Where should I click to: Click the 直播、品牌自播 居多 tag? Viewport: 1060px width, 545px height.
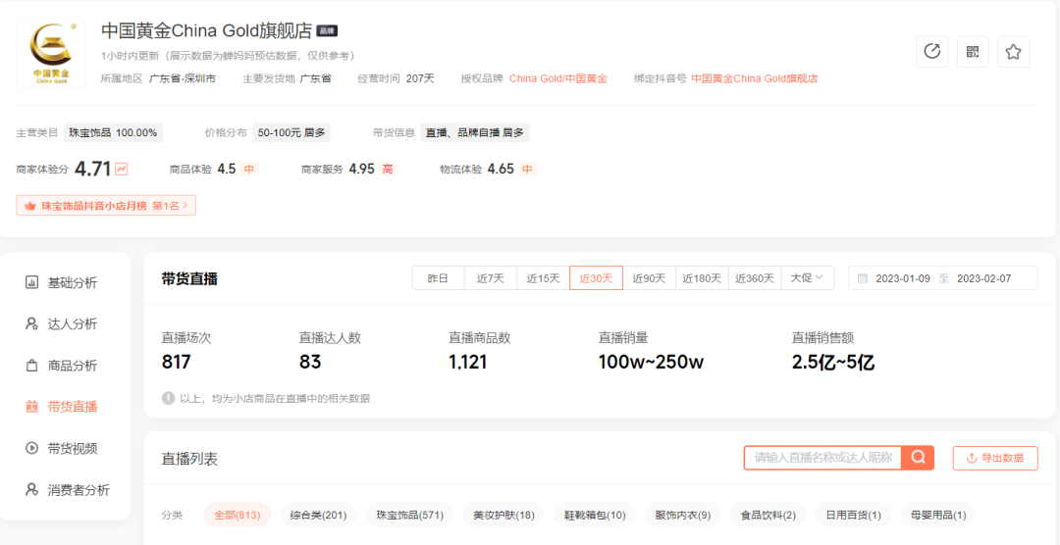(475, 132)
